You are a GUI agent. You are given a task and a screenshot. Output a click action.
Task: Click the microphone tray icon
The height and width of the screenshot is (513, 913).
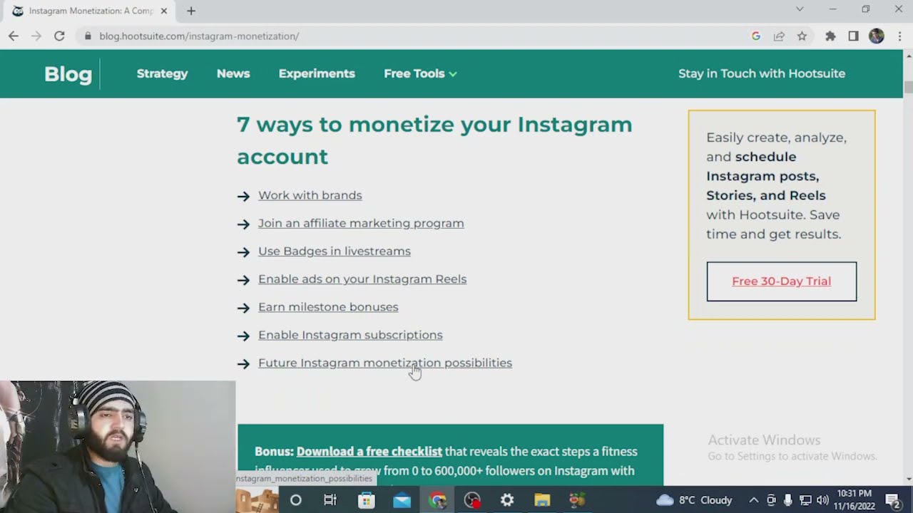pos(787,500)
